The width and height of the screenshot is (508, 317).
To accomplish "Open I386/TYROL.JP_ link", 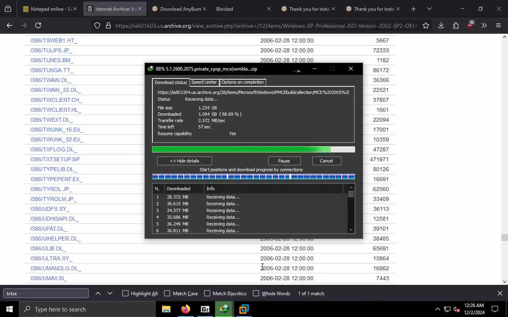I will [52, 189].
